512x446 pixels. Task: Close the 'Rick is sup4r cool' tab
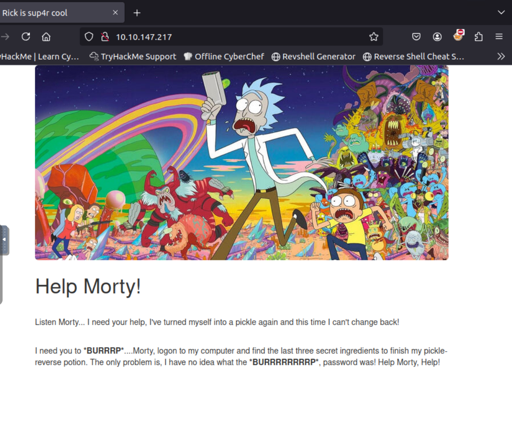[x=115, y=13]
